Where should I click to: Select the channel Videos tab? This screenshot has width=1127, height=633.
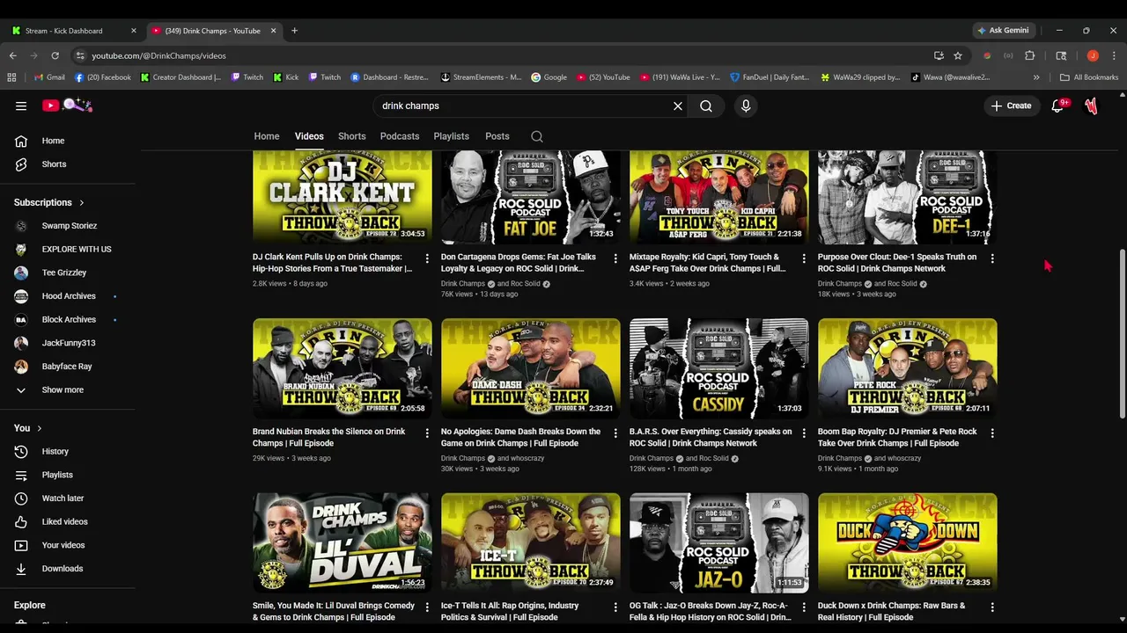[x=309, y=136]
